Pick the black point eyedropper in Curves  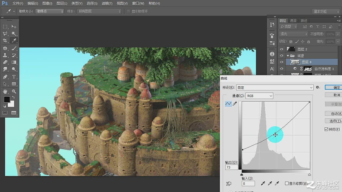[263, 183]
